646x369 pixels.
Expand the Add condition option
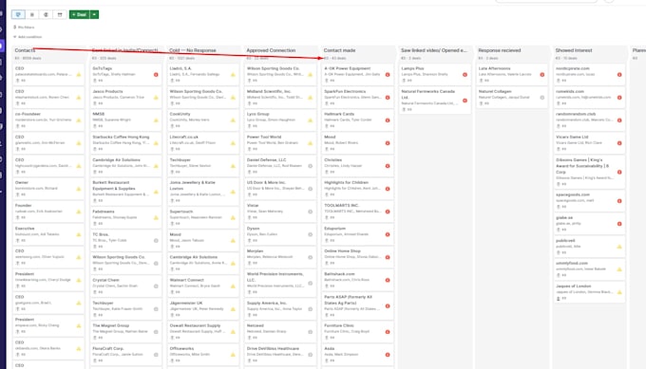point(28,37)
